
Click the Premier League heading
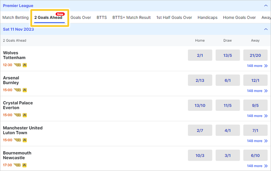(18, 6)
